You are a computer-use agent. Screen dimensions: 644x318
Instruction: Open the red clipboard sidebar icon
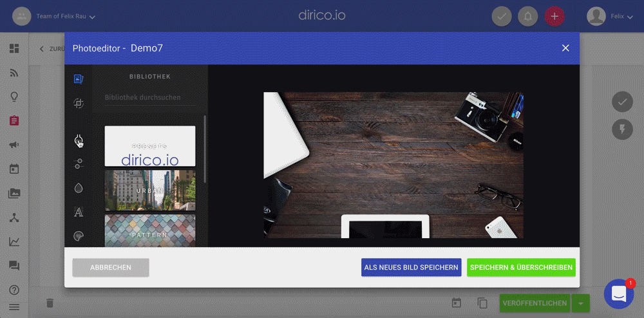14,120
